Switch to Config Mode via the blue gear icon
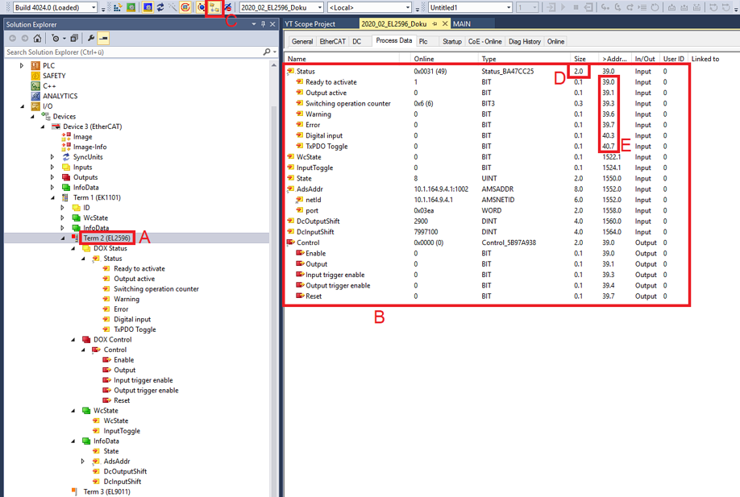 148,7
